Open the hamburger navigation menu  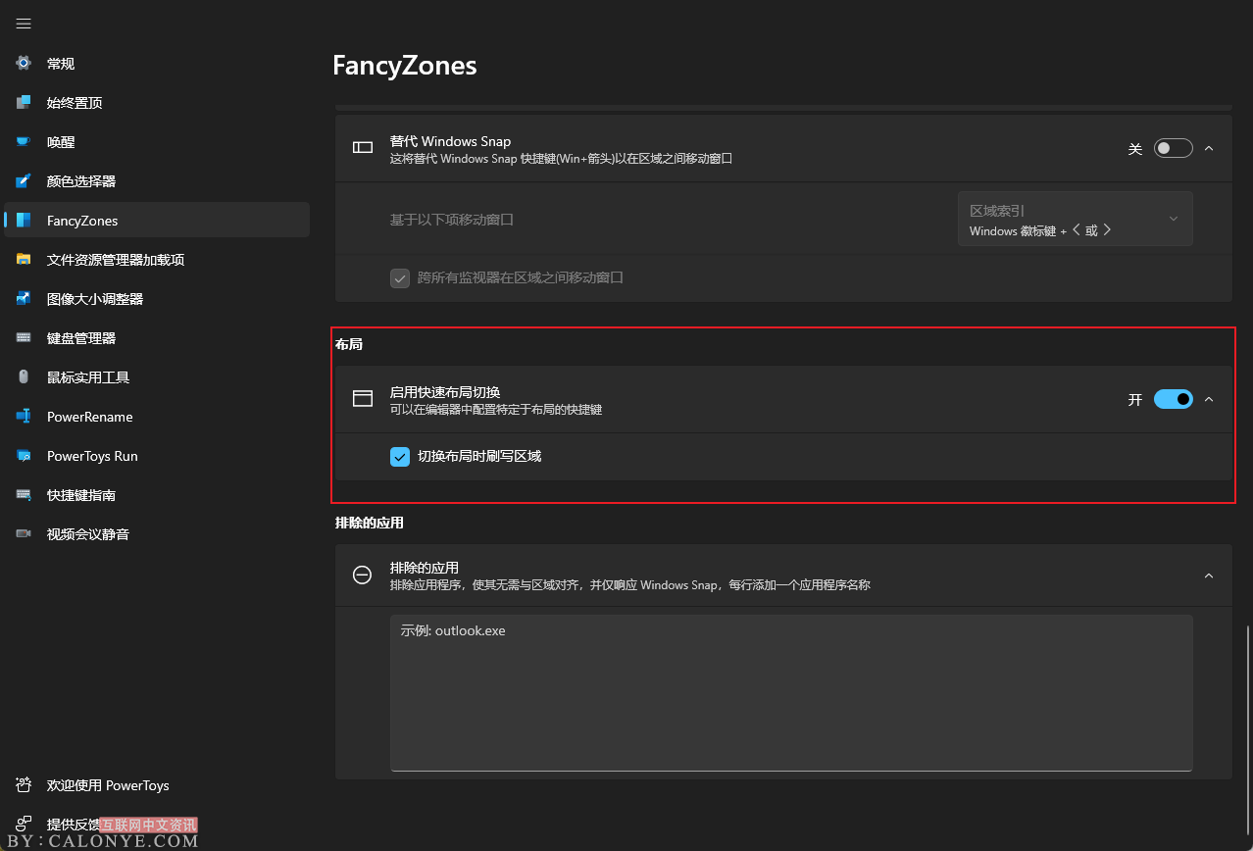(24, 24)
